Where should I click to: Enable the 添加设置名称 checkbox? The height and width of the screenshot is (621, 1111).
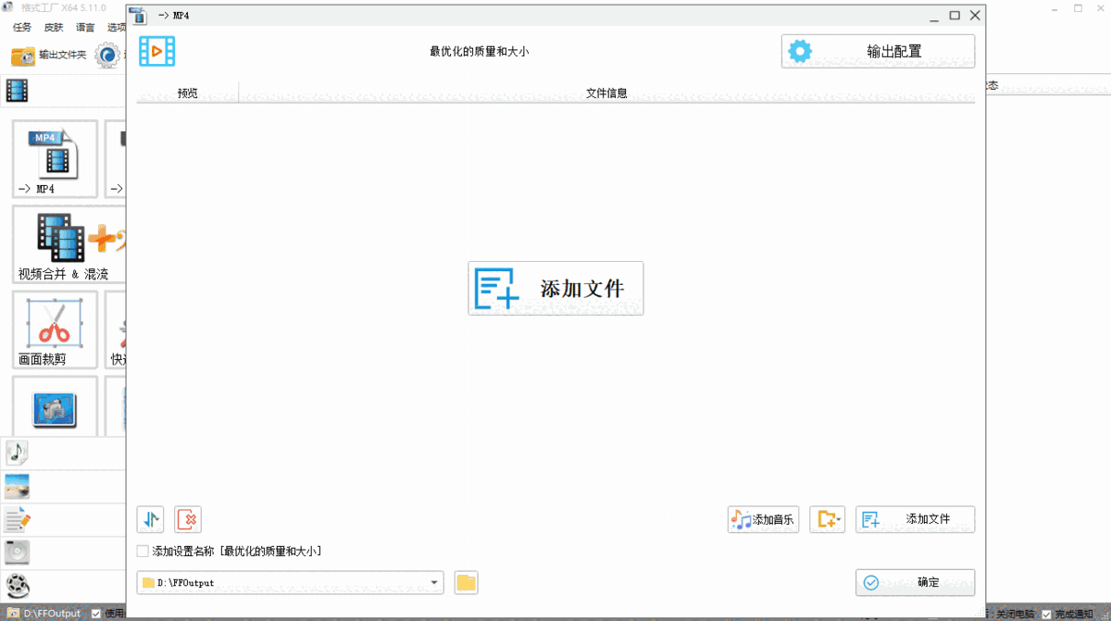[144, 551]
